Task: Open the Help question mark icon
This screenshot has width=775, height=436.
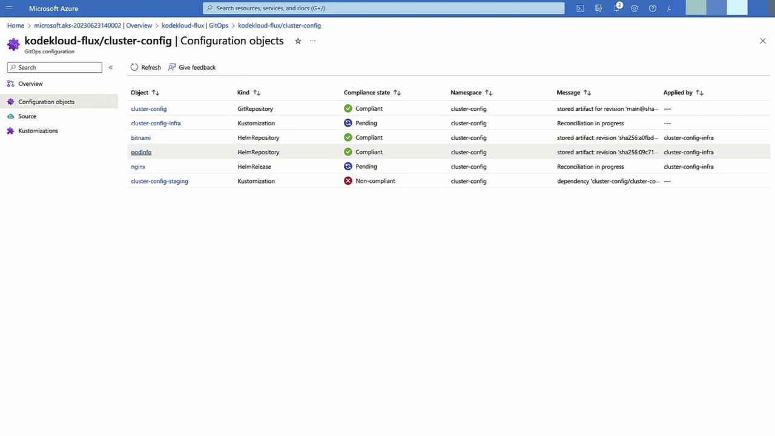Action: (652, 8)
